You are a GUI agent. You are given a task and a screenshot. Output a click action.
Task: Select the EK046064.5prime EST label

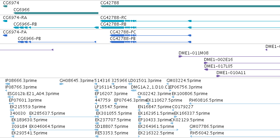tap(47, 127)
